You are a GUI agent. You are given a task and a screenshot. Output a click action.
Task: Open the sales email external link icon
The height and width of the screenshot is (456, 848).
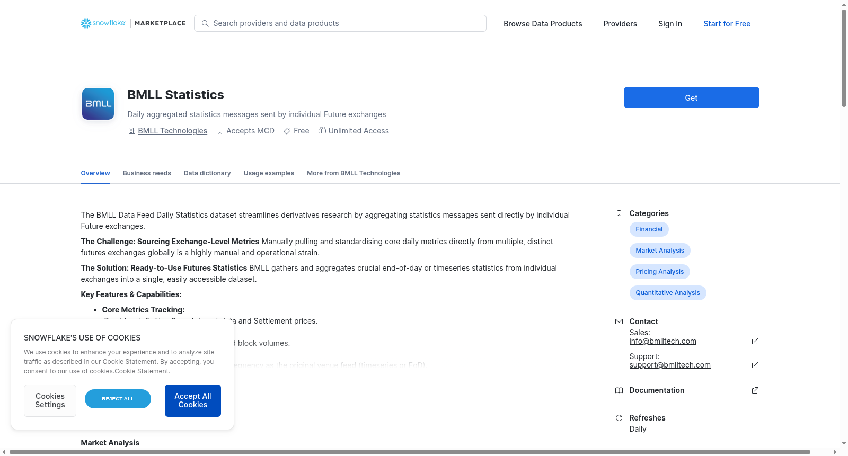click(x=755, y=341)
